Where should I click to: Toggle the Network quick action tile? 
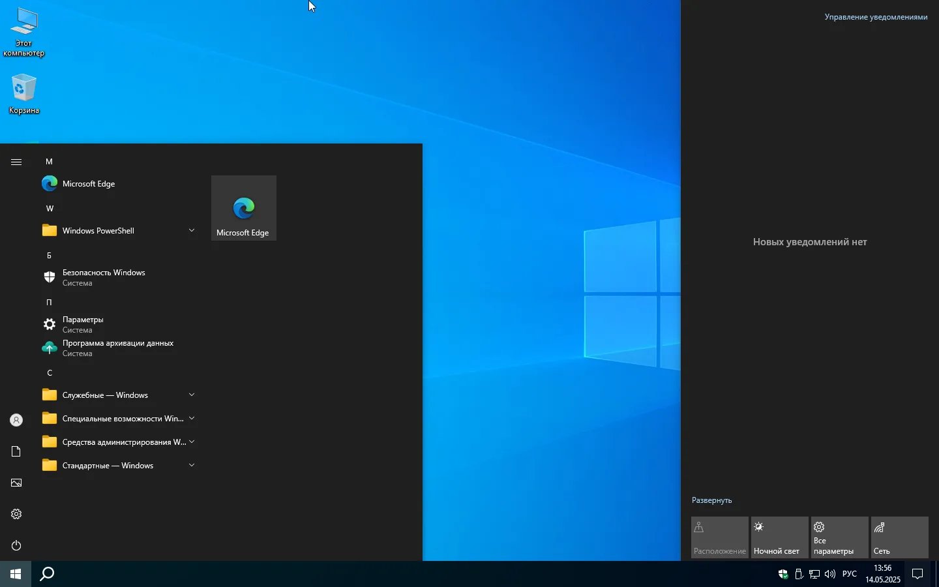[899, 537]
